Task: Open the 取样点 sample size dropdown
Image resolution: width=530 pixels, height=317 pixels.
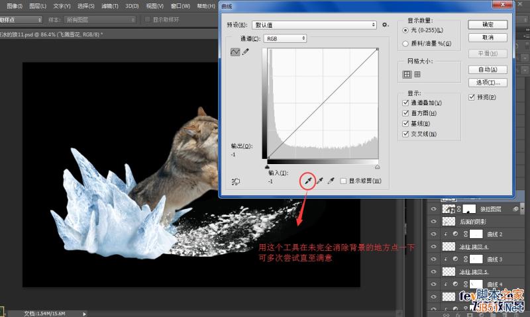Action: (21, 20)
